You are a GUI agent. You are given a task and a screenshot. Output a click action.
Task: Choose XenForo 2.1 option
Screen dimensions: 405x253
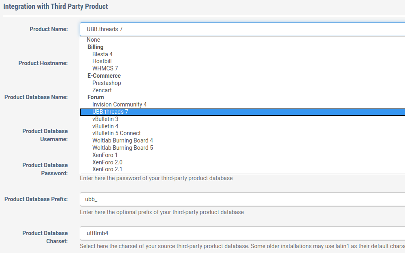point(242,169)
